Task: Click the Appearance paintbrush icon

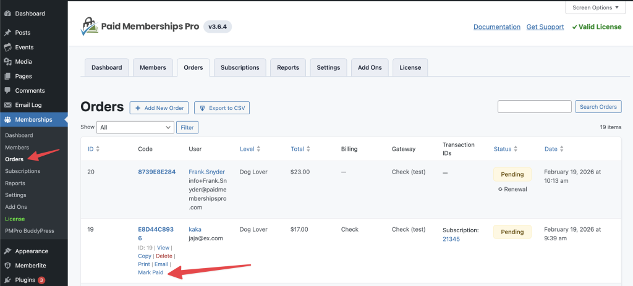Action: [x=7, y=251]
